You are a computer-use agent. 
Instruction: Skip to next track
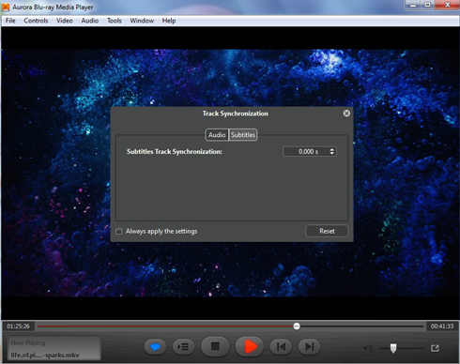pyautogui.click(x=309, y=347)
